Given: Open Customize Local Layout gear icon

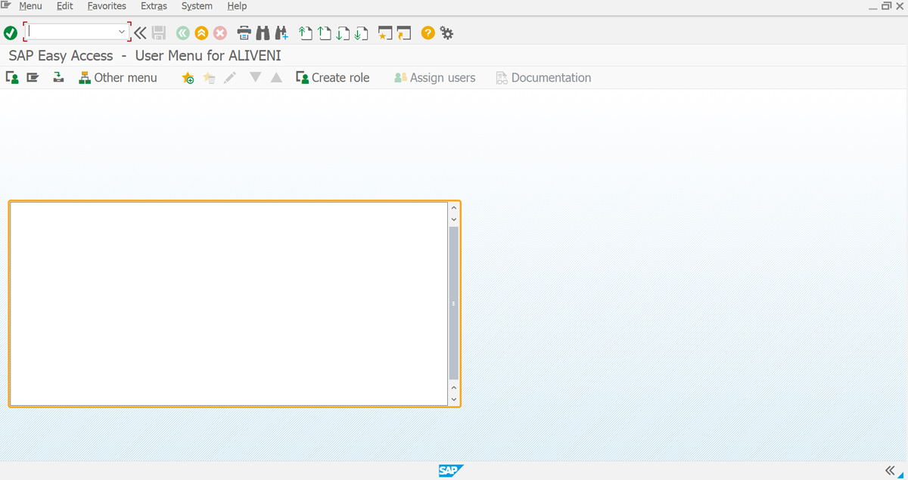Looking at the screenshot, I should pos(447,33).
